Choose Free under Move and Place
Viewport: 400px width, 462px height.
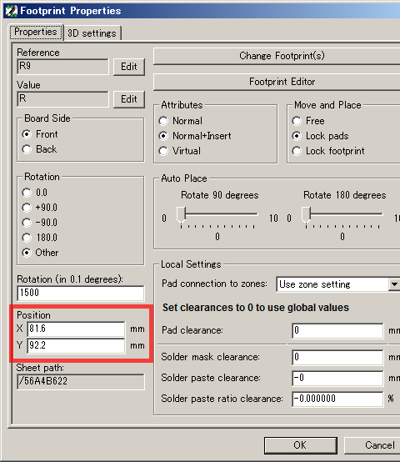point(308,121)
